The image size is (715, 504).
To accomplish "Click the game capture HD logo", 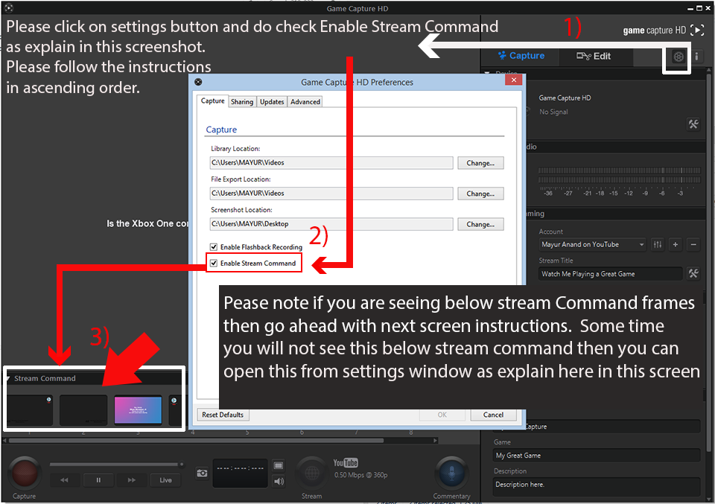I will [x=664, y=30].
